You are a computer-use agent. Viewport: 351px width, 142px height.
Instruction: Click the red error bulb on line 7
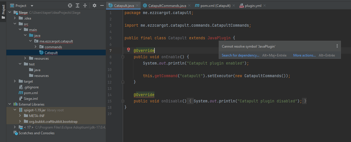coord(129,50)
